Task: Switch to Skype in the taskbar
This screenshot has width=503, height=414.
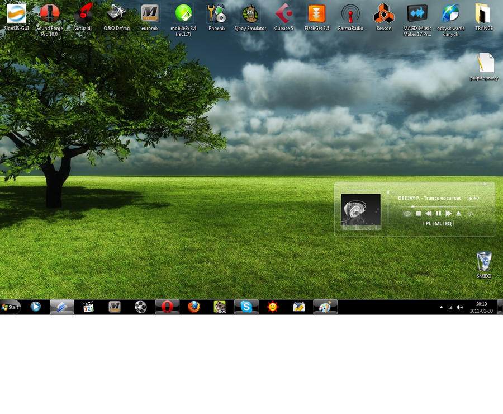Action: click(246, 307)
